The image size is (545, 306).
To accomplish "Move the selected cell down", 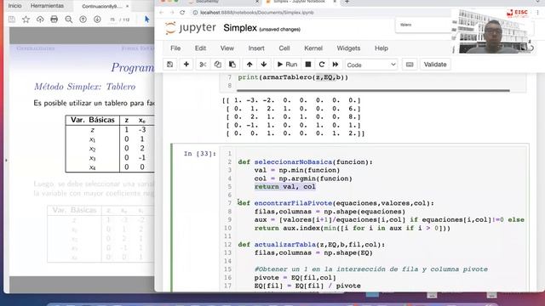I will click(x=264, y=65).
